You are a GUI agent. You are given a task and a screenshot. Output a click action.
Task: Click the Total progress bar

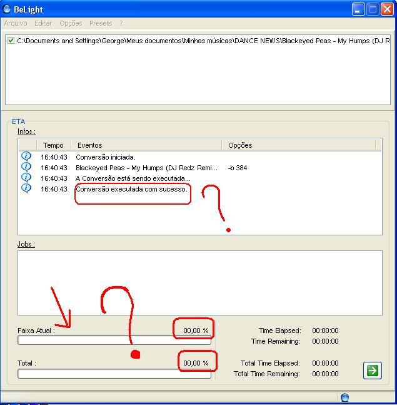pyautogui.click(x=114, y=374)
